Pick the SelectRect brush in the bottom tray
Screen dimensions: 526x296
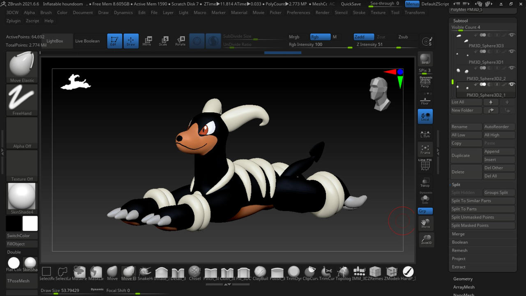click(x=46, y=273)
